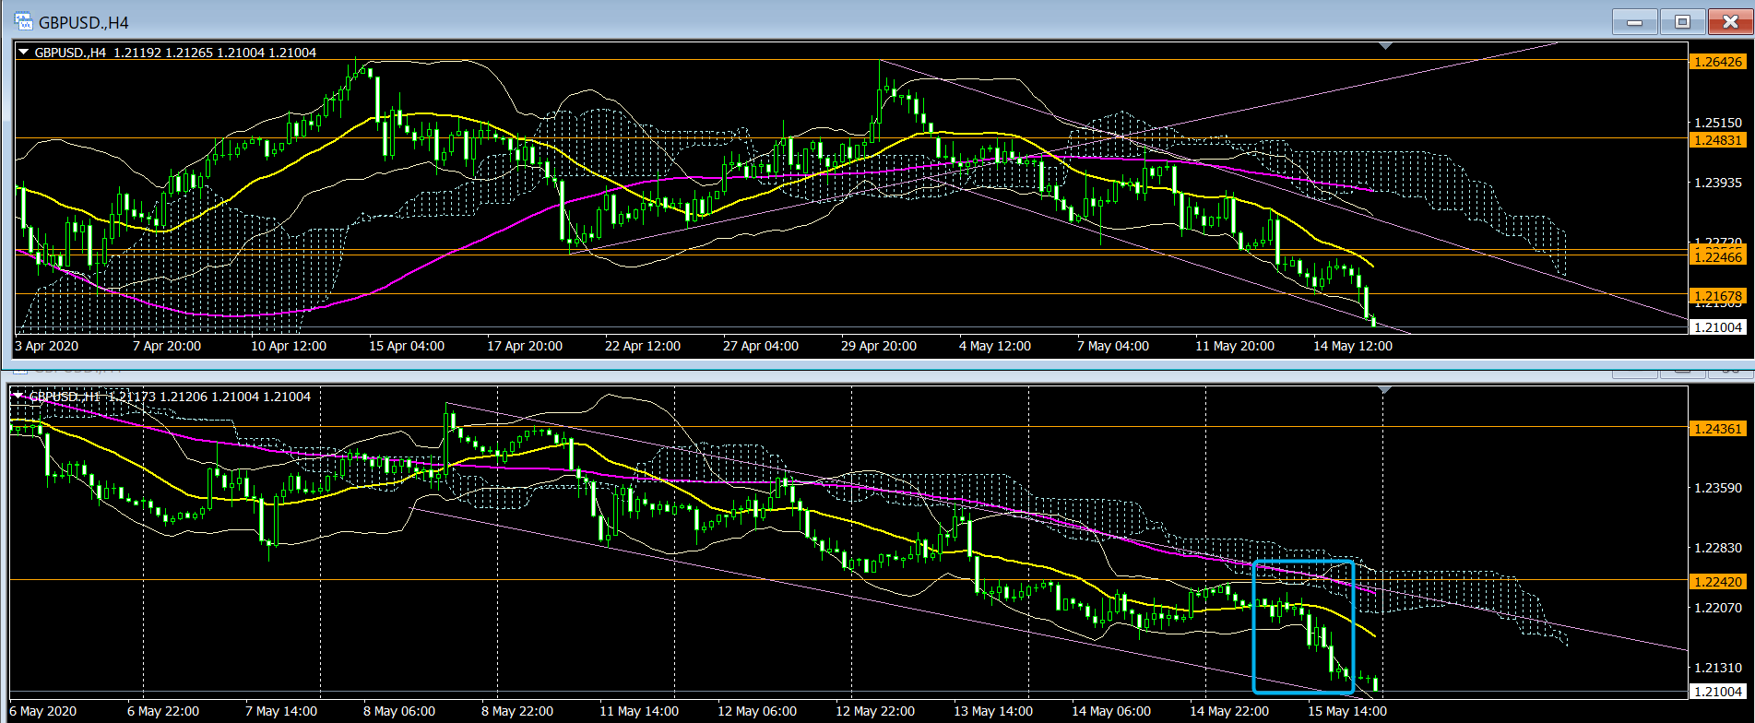Click the 11 May 14:00 time label
The height and width of the screenshot is (723, 1755).
coord(639,711)
